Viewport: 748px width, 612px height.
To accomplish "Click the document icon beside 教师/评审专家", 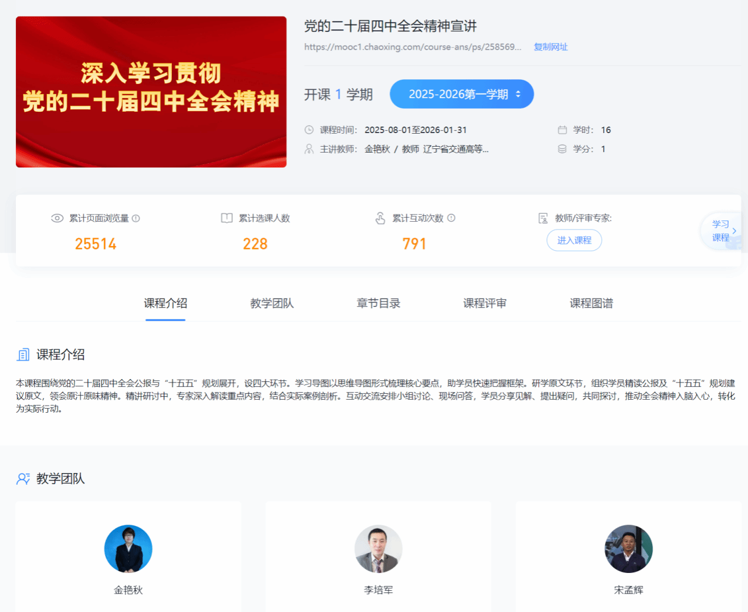I will coord(543,218).
